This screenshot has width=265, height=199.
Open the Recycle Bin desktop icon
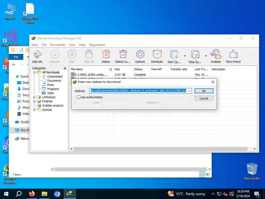coord(252,172)
